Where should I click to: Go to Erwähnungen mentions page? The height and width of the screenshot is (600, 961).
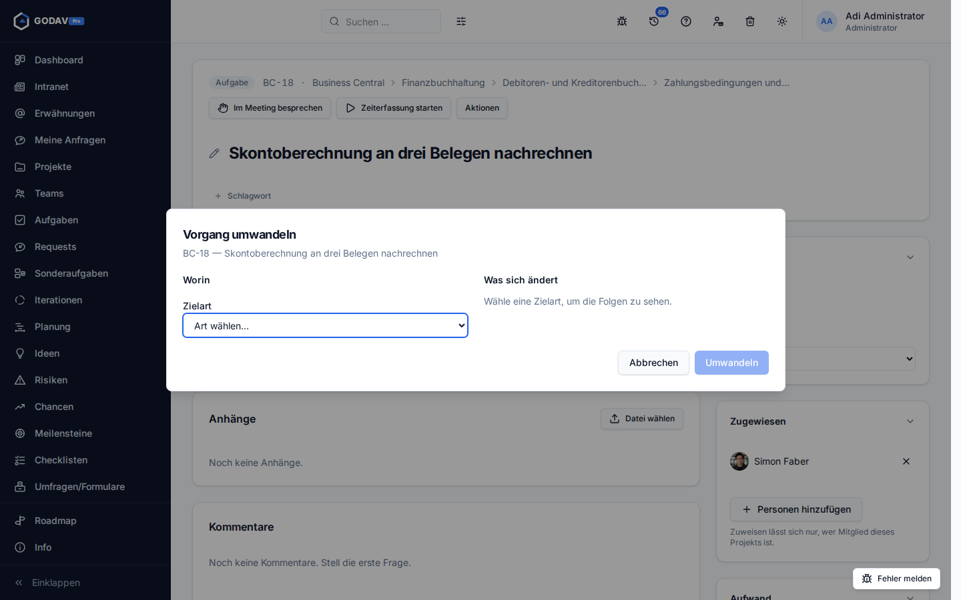(85, 113)
